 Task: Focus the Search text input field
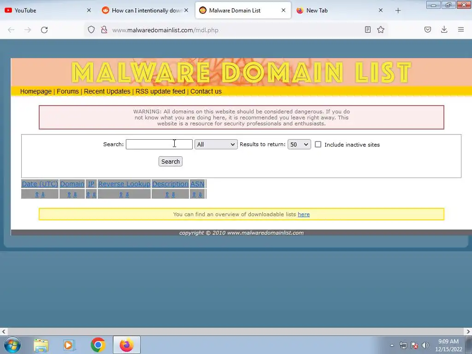pyautogui.click(x=159, y=144)
